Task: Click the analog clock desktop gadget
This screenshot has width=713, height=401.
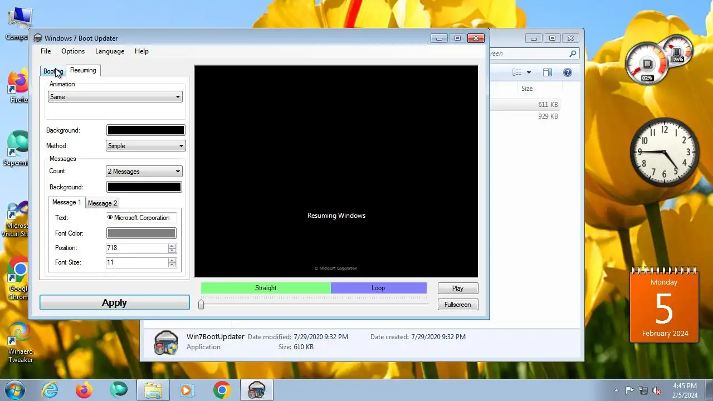Action: coord(664,152)
